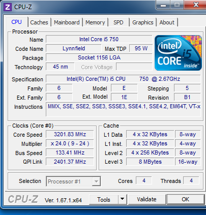Click the Stepping value 5

click(x=187, y=88)
